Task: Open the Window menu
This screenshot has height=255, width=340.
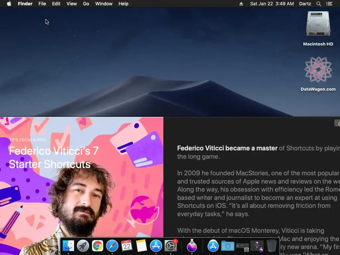Action: point(104,4)
